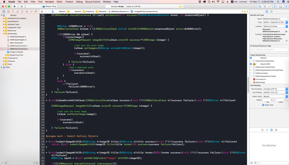Open the Debug menu

tap(79, 2)
